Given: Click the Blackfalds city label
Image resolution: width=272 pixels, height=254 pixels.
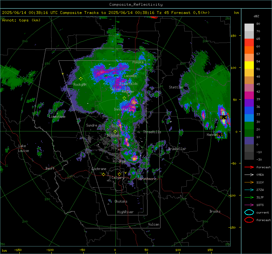Looking at the screenshot, I should click(x=128, y=84).
